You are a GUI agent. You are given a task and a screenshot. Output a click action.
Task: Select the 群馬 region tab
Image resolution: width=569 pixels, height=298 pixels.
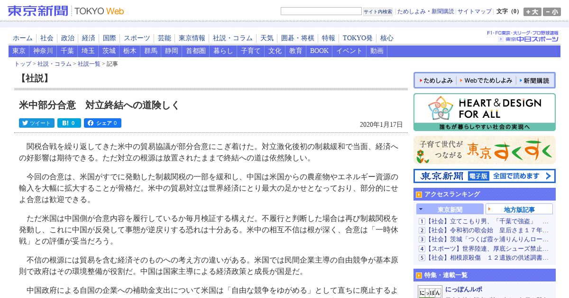(x=151, y=51)
